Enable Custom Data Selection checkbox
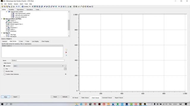Viewport: 190px width, 106px height. click(5, 74)
